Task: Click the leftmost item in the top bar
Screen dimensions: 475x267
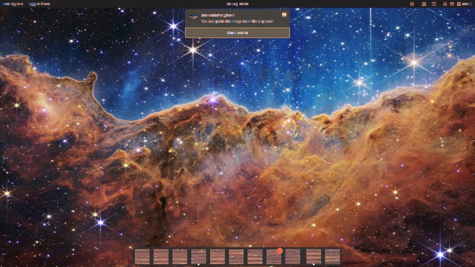Action: 13,4
